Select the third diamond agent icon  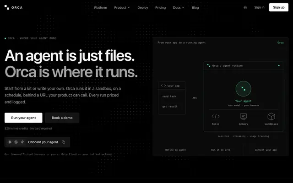(22, 142)
